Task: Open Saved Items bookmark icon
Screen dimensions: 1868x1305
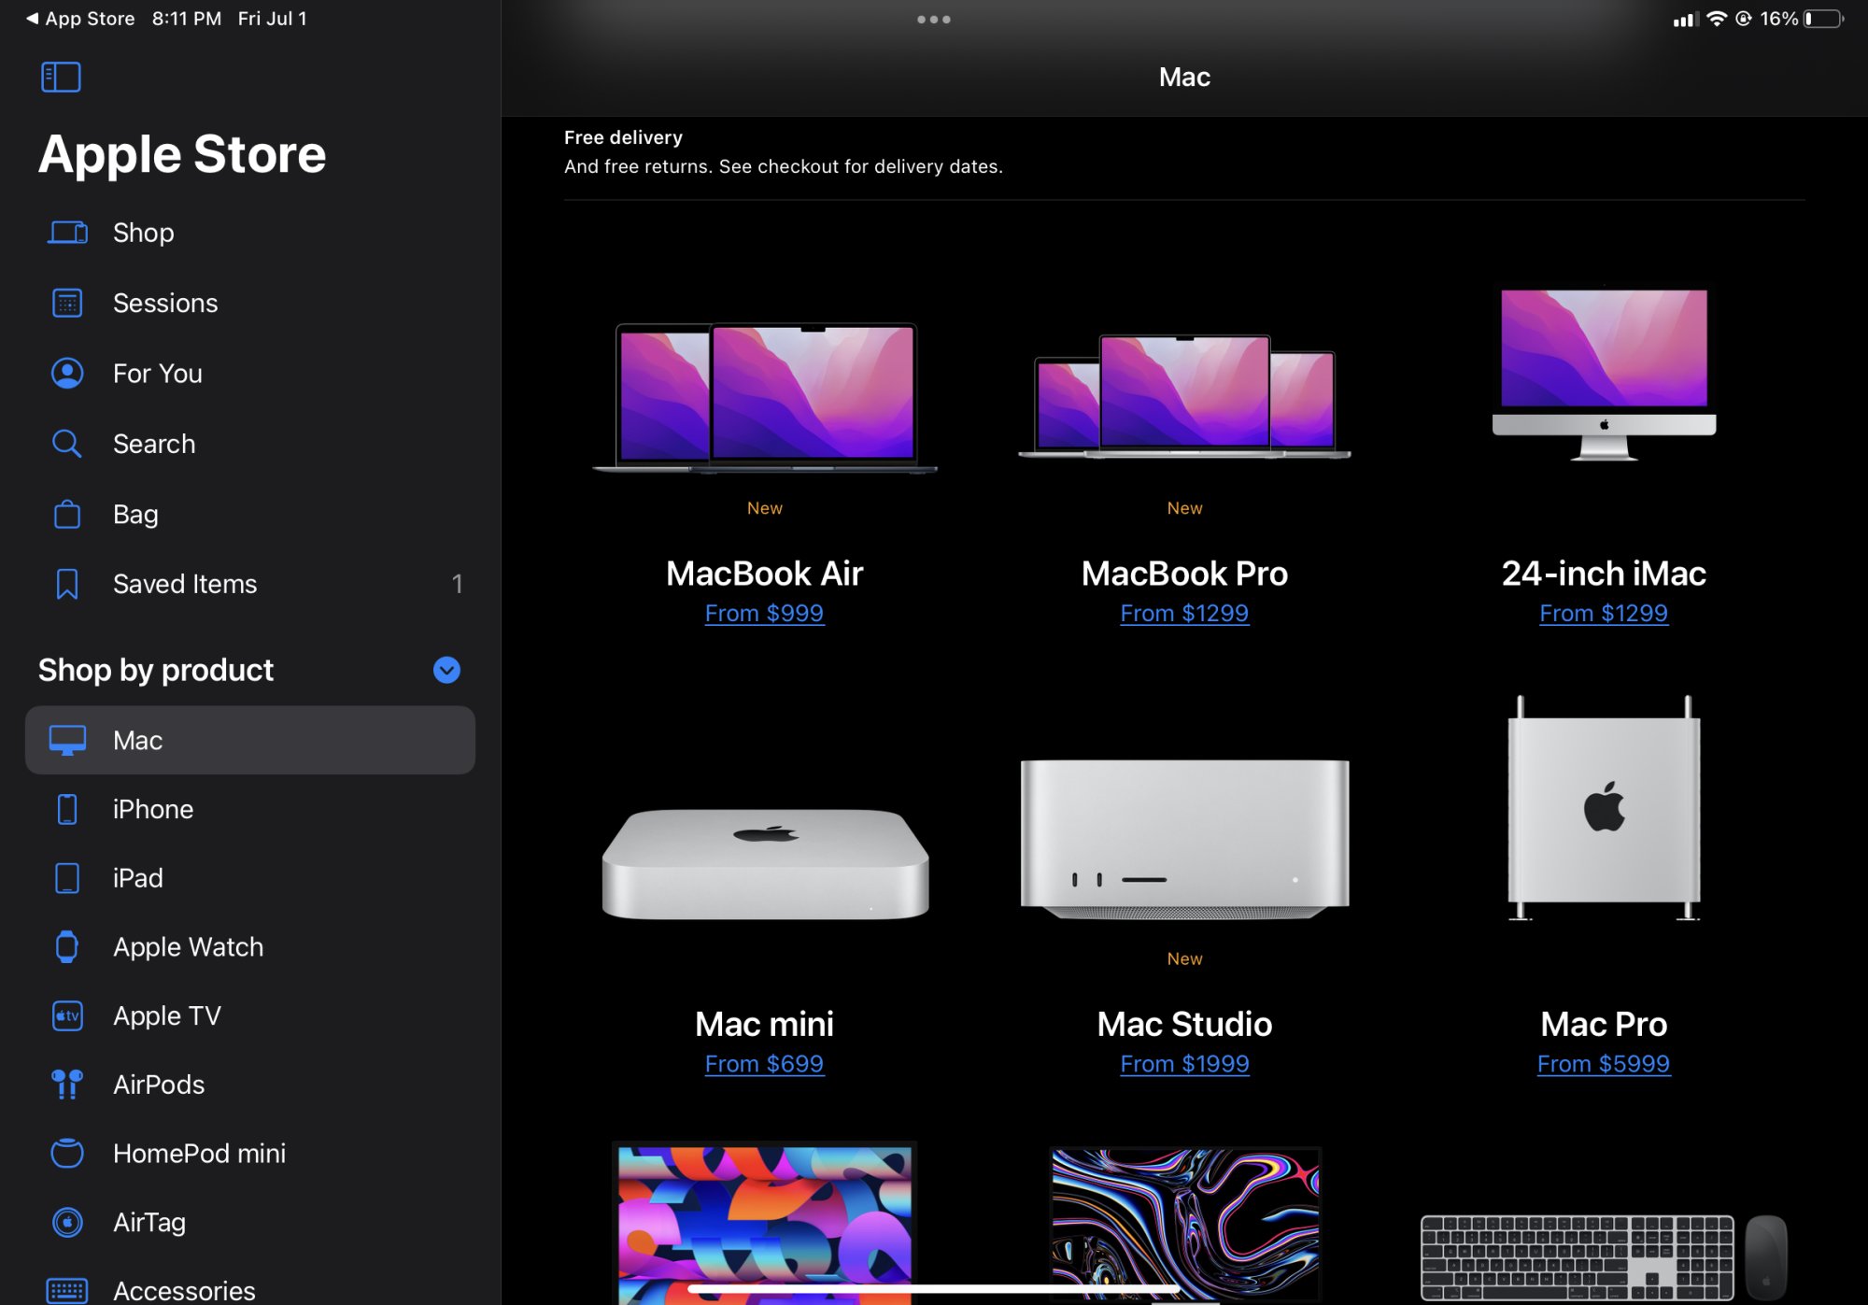Action: (x=67, y=584)
